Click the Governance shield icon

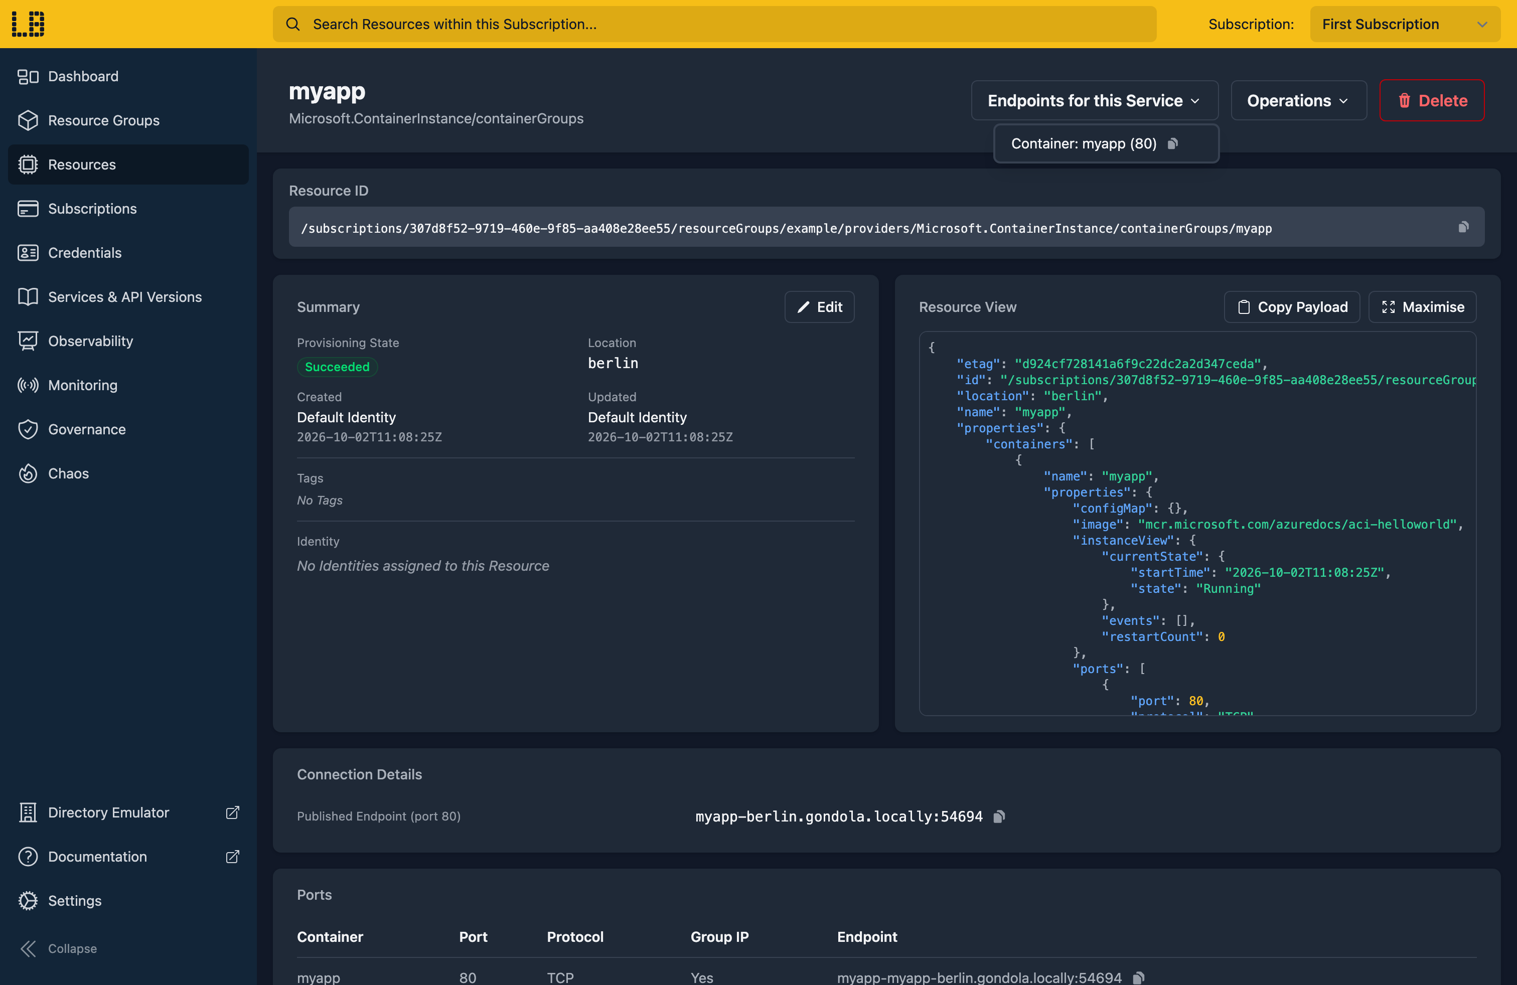pos(28,429)
